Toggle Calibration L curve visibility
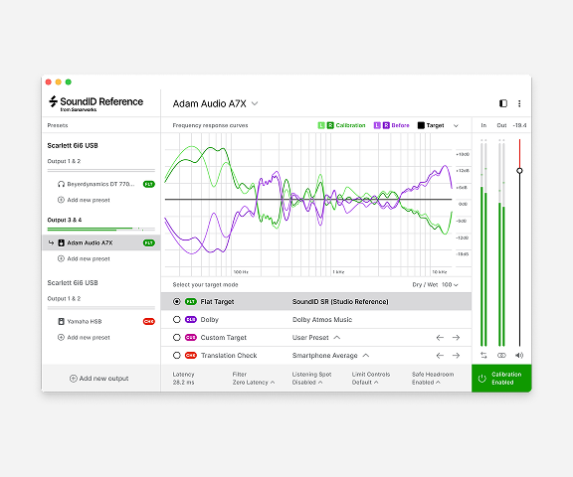This screenshot has width=573, height=477. pyautogui.click(x=321, y=125)
